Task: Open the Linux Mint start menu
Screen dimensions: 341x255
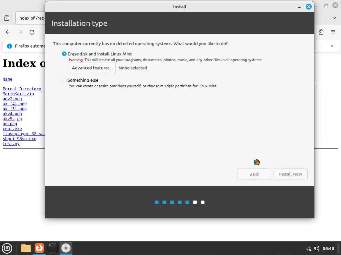Action: pos(7,248)
